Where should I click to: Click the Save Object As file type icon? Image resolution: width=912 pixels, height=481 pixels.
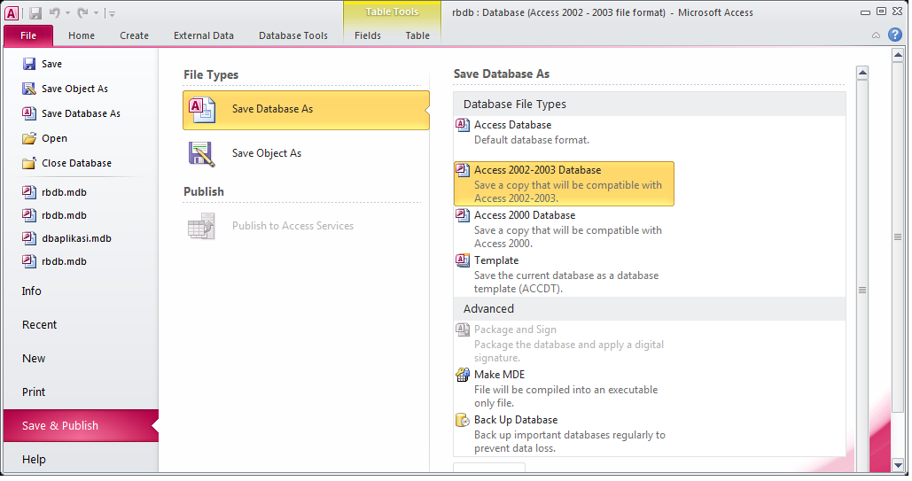202,154
